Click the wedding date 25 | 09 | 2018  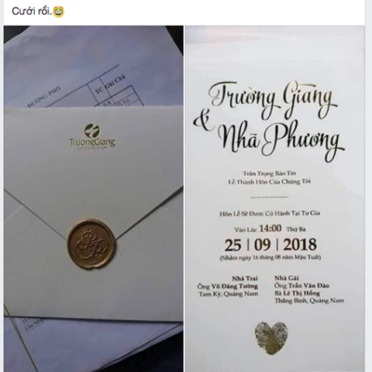pos(270,245)
